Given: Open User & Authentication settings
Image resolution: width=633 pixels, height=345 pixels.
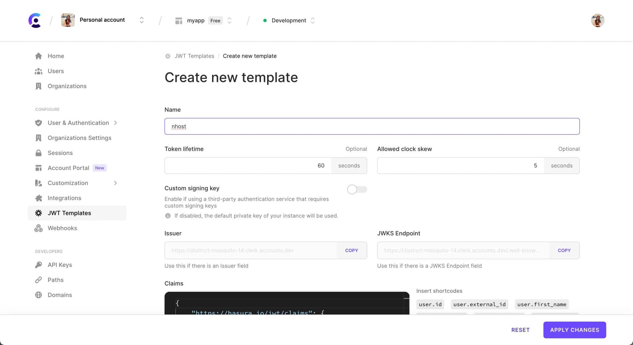Looking at the screenshot, I should click(x=78, y=123).
